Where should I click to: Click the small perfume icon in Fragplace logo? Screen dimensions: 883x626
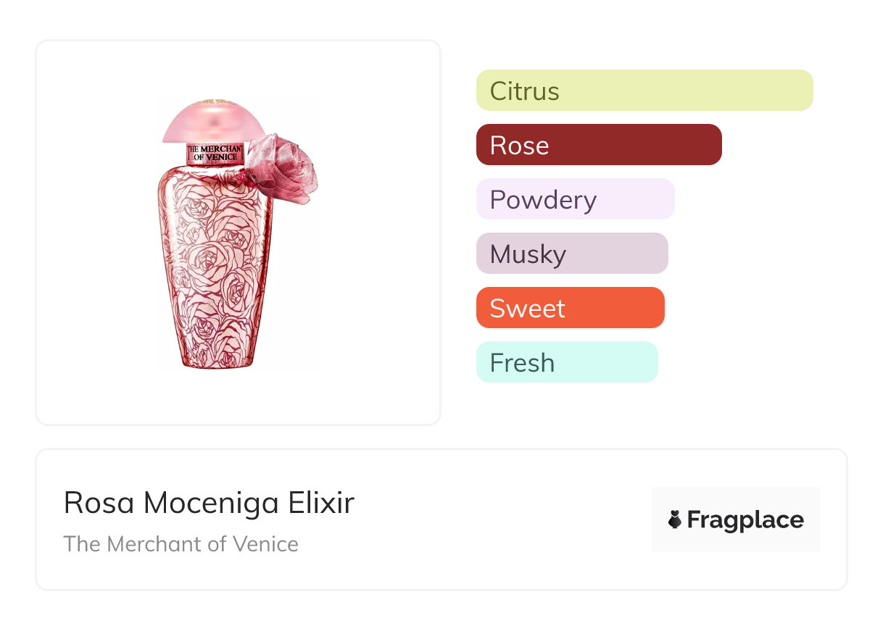click(x=675, y=519)
